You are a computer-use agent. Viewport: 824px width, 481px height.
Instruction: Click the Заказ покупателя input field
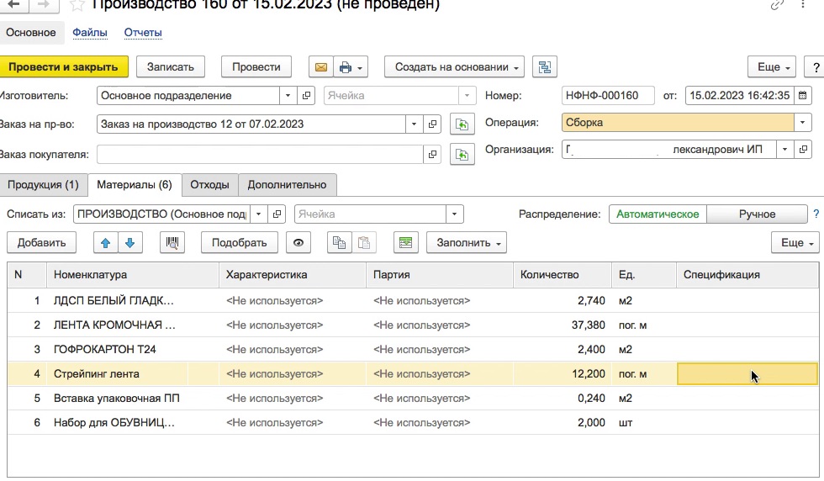point(260,155)
